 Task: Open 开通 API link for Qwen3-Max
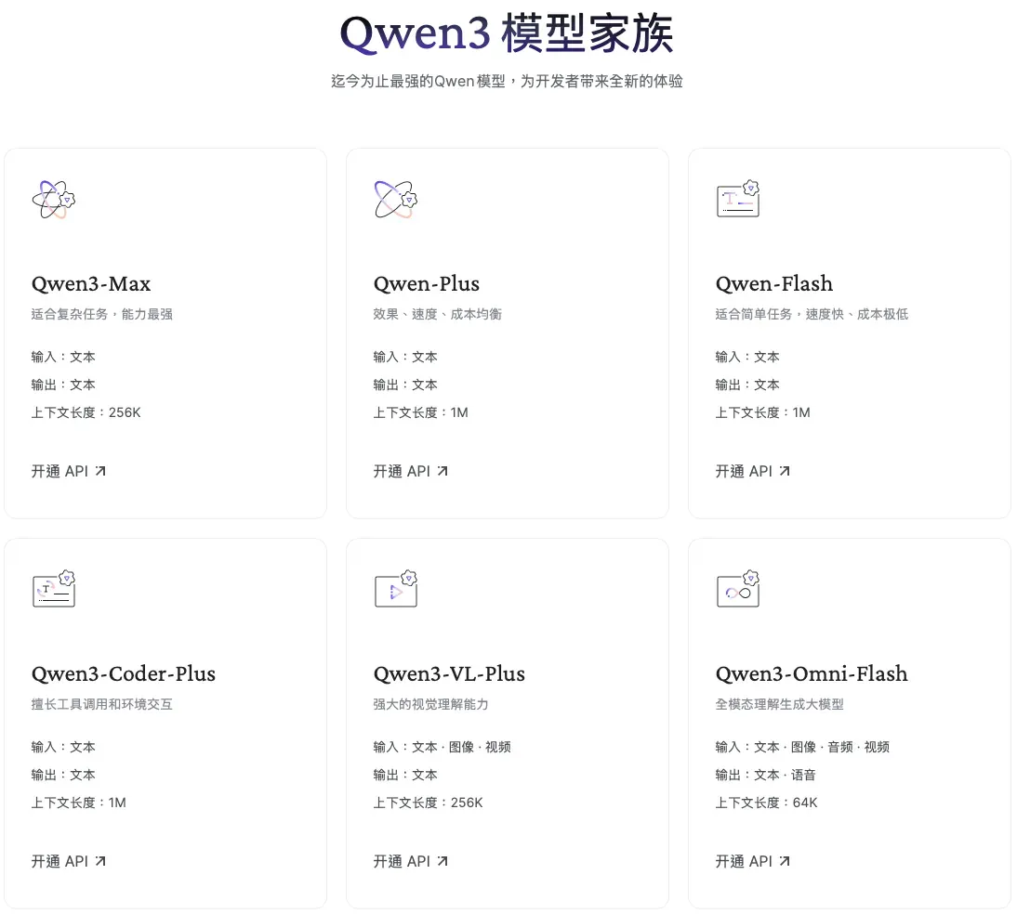pos(69,471)
